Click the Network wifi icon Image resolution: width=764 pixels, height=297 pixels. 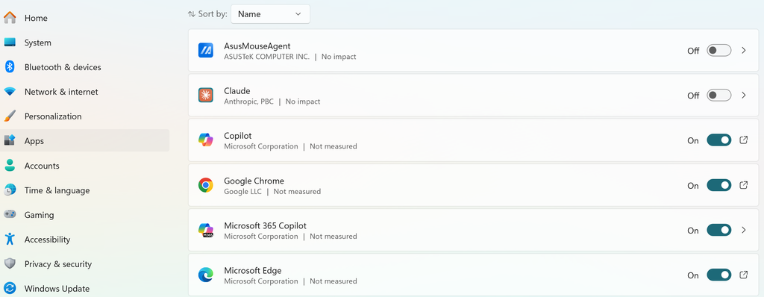coord(10,92)
